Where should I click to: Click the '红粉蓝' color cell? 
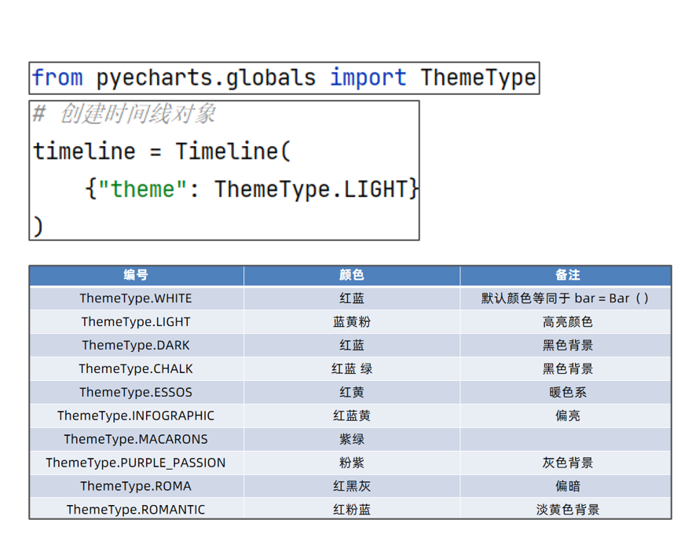click(x=352, y=509)
